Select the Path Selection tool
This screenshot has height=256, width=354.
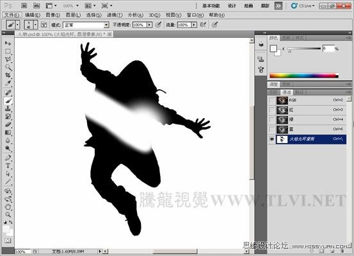click(8, 174)
